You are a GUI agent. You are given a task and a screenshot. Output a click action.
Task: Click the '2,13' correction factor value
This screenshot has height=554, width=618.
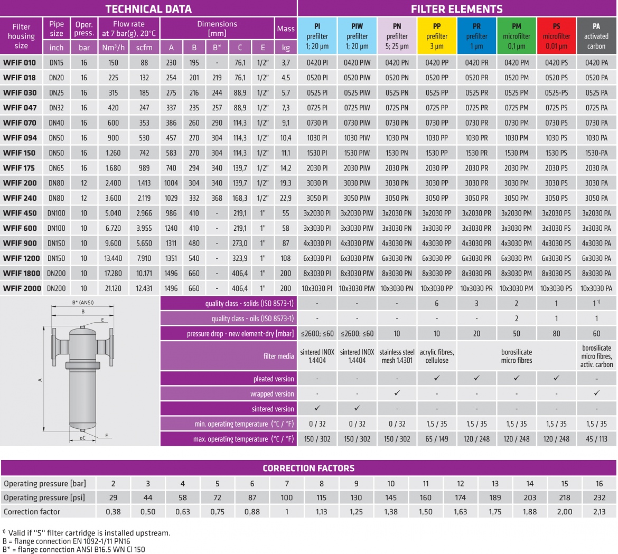tap(599, 512)
